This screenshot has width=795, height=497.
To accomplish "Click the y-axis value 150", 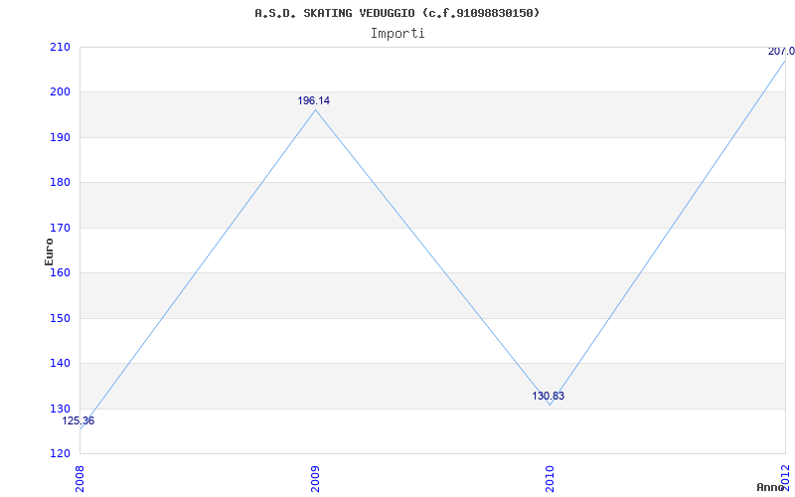I will coord(60,318).
